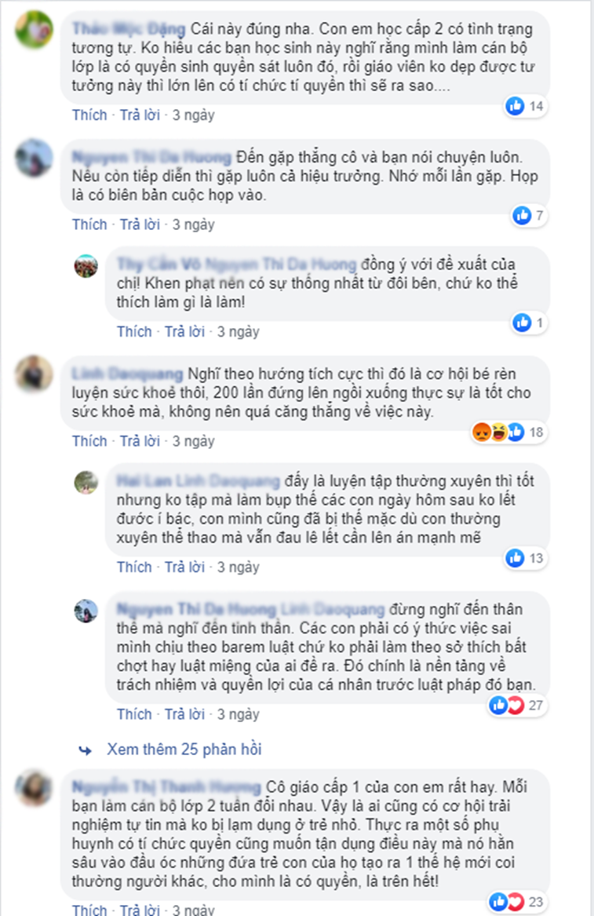Click the like reaction icon showing 7

[x=522, y=216]
